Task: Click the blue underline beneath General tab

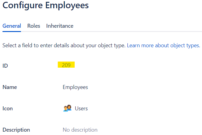Action: click(x=12, y=31)
